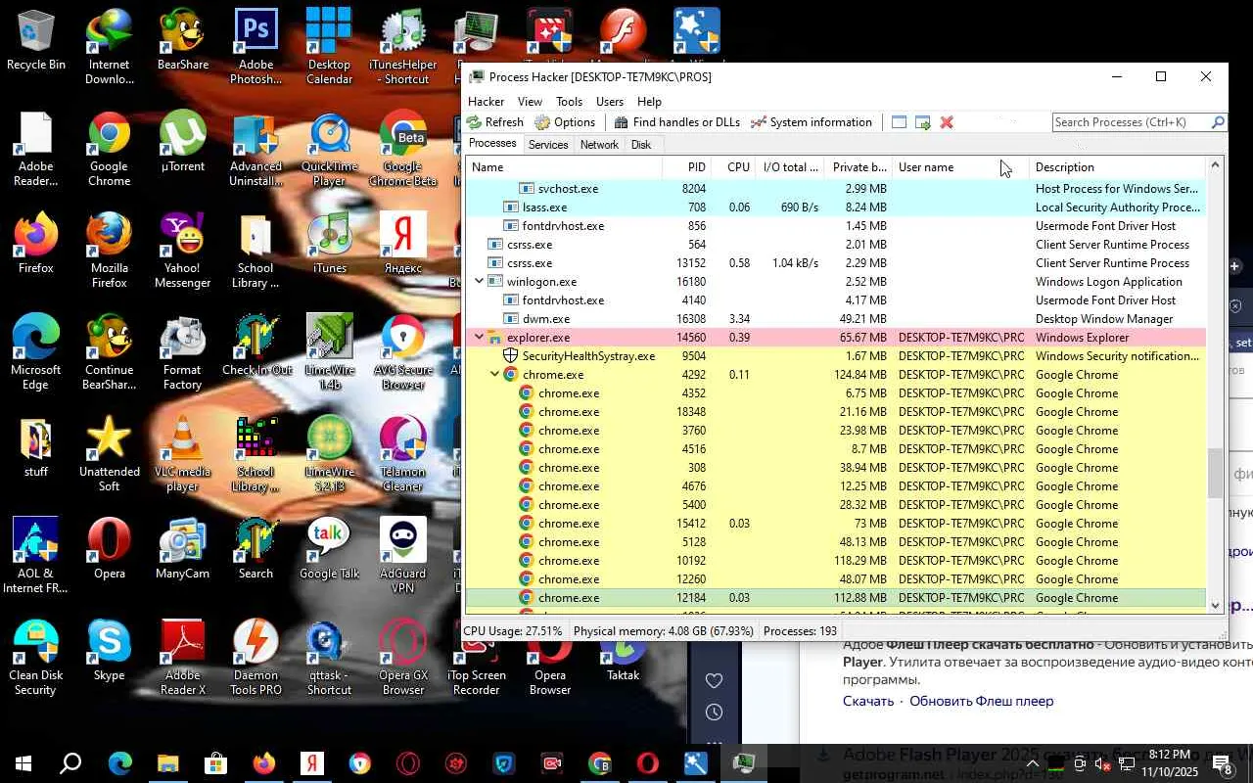Click the CPU Usage status bar entry
This screenshot has height=783, width=1253.
tap(513, 631)
